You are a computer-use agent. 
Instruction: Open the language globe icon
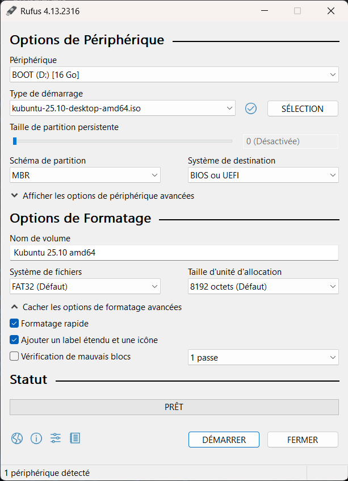coord(17,438)
